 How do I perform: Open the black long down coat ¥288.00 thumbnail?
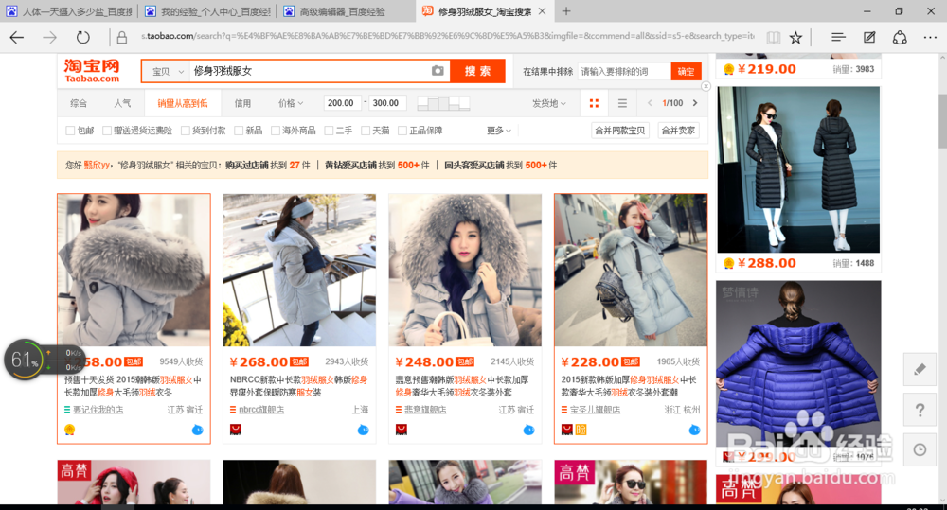coord(798,169)
